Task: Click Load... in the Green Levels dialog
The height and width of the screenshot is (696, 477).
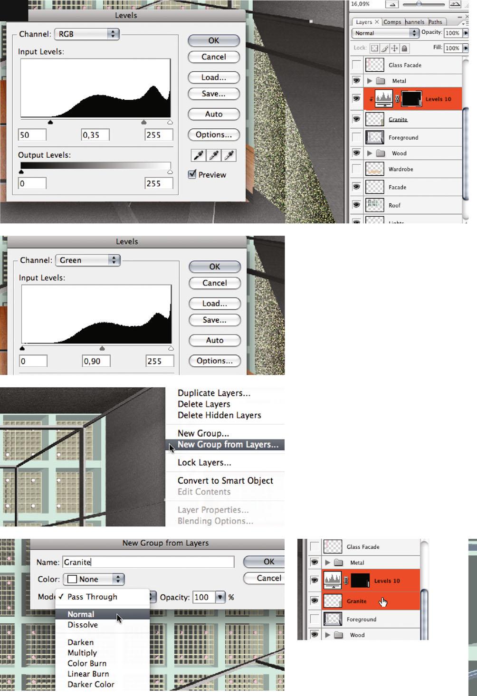Action: click(x=215, y=303)
